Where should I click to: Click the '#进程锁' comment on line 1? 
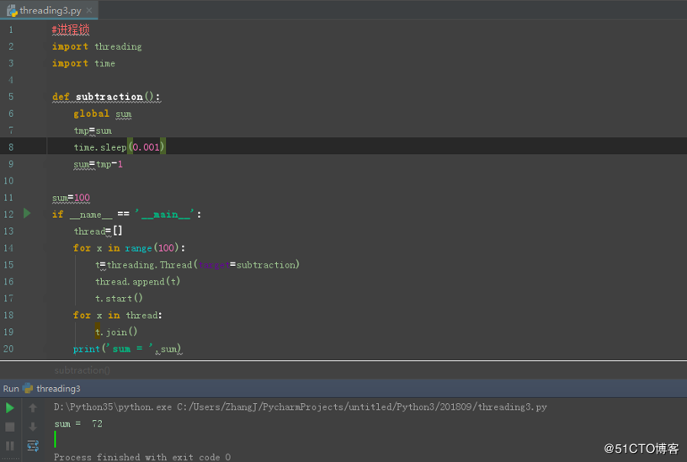[x=71, y=29]
